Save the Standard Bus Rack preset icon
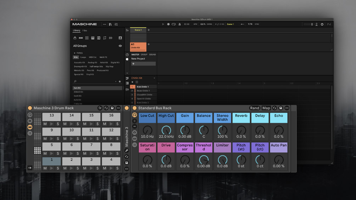 click(x=281, y=108)
